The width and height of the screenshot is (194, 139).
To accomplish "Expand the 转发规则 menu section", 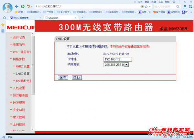I will tap(19, 103).
